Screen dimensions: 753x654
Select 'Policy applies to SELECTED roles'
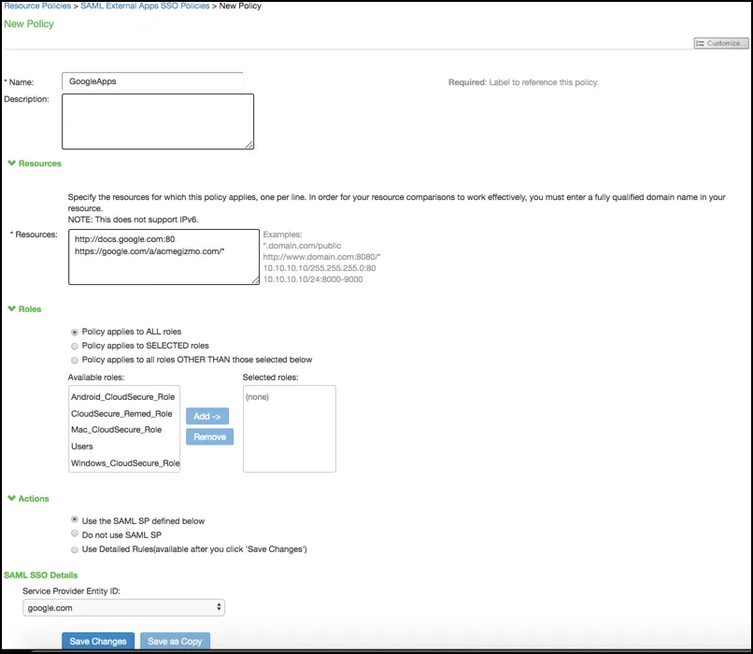[x=75, y=347]
